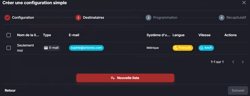The image size is (250, 96).
Task: Check the Seulement moi row checkbox
Action: (9, 48)
